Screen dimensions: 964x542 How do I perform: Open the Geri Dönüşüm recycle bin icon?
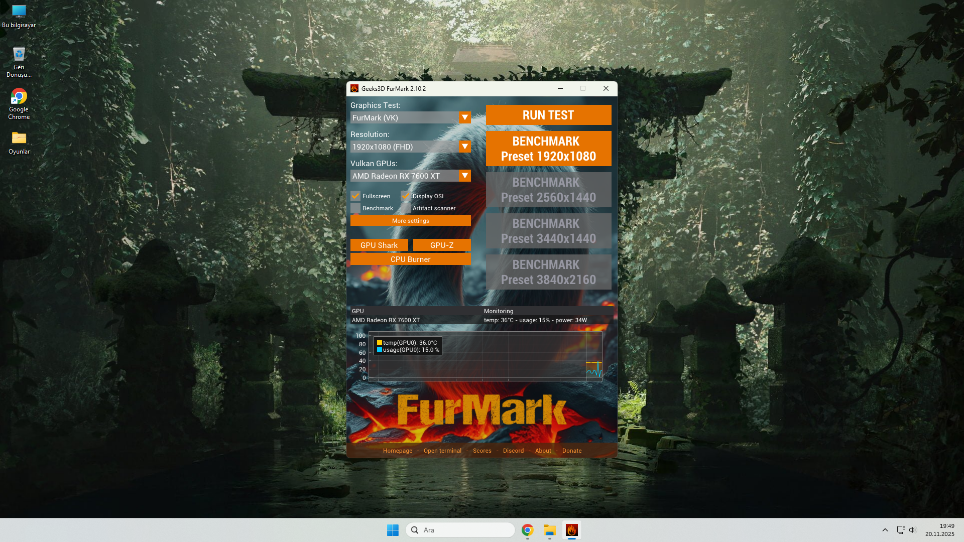click(x=19, y=62)
